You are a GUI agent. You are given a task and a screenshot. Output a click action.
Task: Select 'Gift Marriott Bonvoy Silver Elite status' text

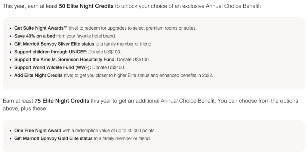click(x=54, y=44)
